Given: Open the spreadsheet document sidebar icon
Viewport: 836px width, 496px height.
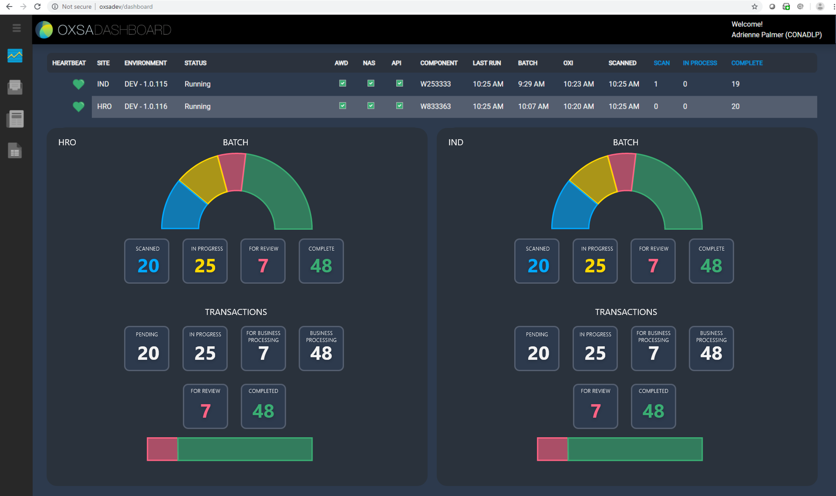Looking at the screenshot, I should pyautogui.click(x=15, y=151).
